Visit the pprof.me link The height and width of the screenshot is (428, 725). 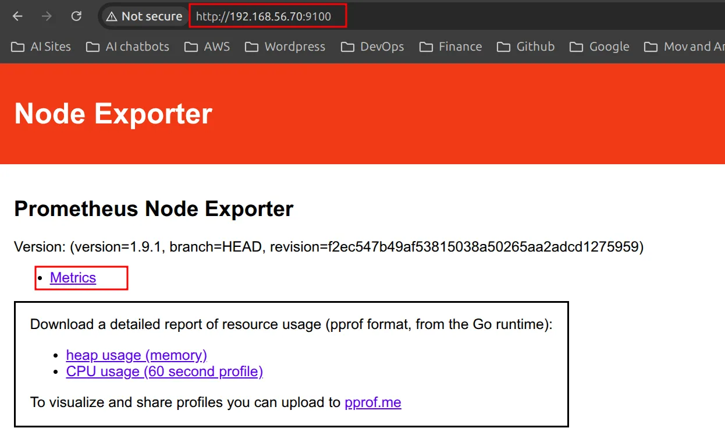tap(373, 402)
